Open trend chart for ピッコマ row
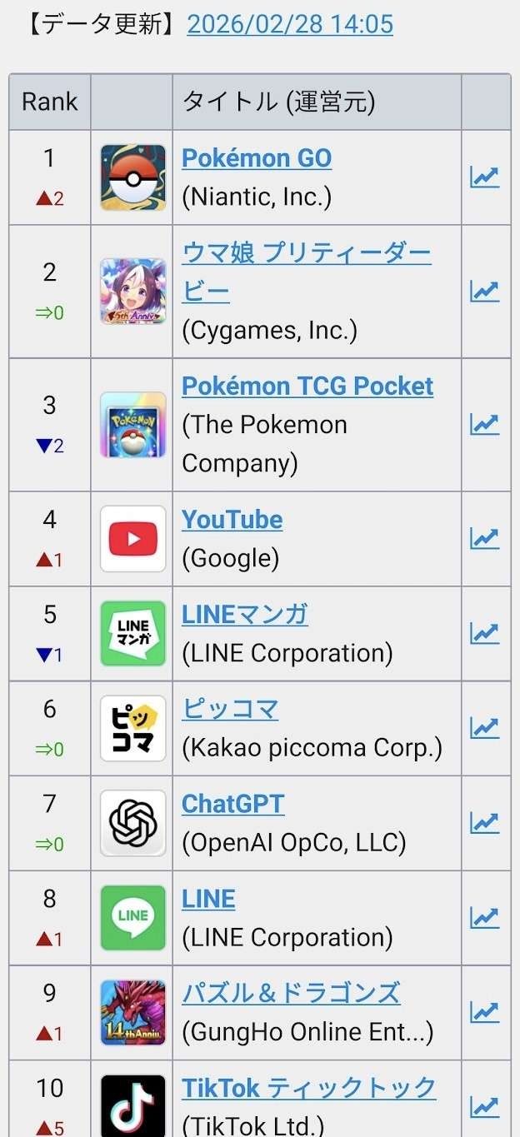The image size is (520, 1137). pyautogui.click(x=484, y=729)
